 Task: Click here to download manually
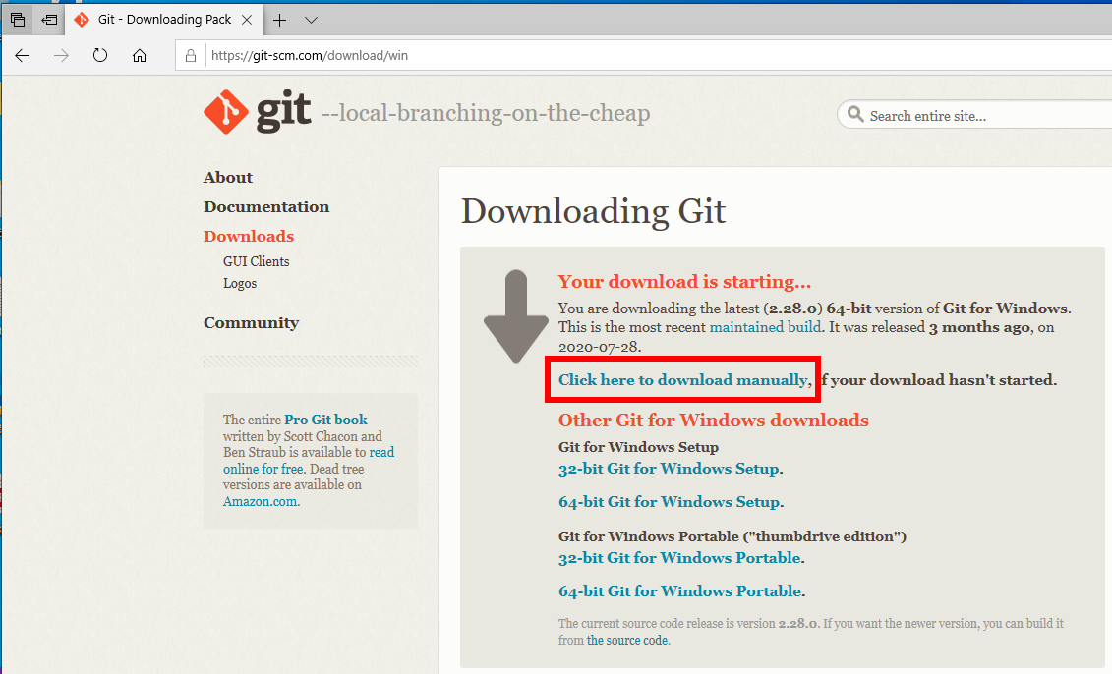[x=682, y=379]
